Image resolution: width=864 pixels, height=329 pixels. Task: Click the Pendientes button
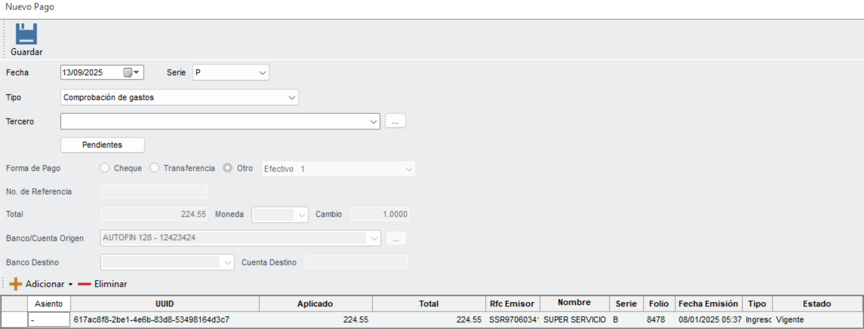(x=103, y=145)
